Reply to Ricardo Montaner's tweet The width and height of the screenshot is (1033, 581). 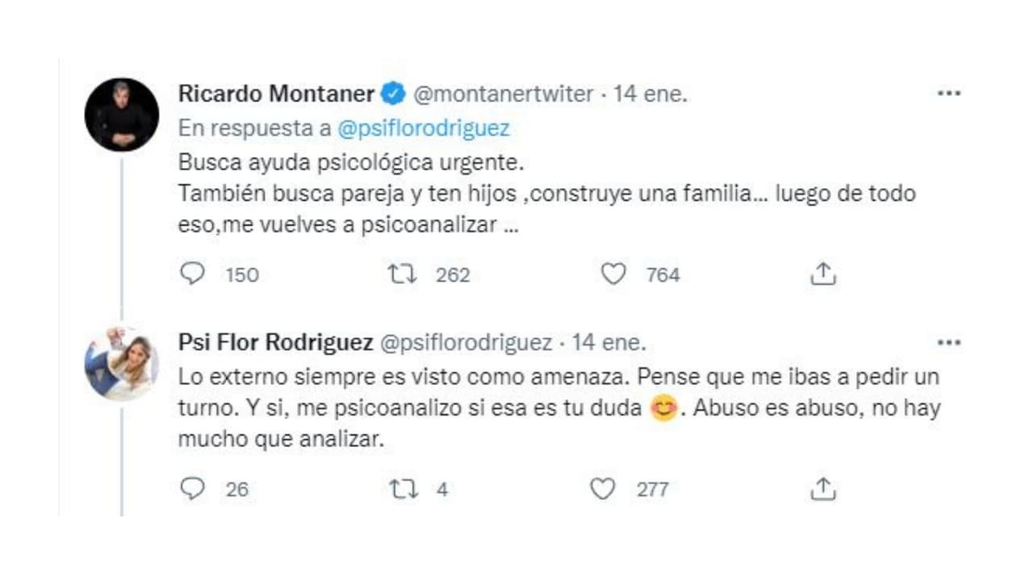(192, 274)
